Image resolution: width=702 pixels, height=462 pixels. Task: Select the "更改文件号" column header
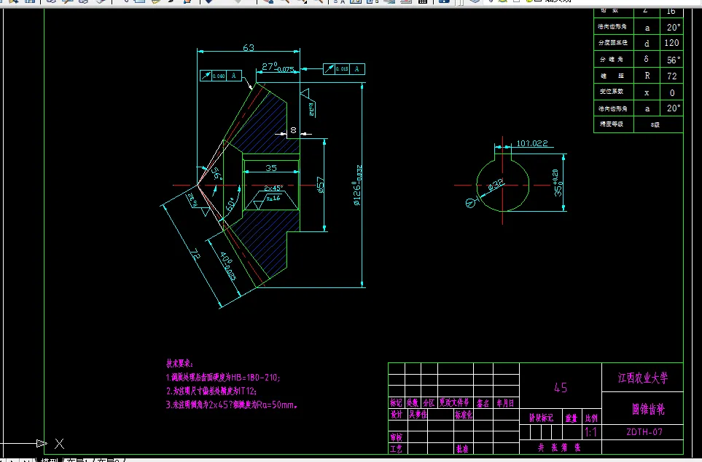click(454, 402)
